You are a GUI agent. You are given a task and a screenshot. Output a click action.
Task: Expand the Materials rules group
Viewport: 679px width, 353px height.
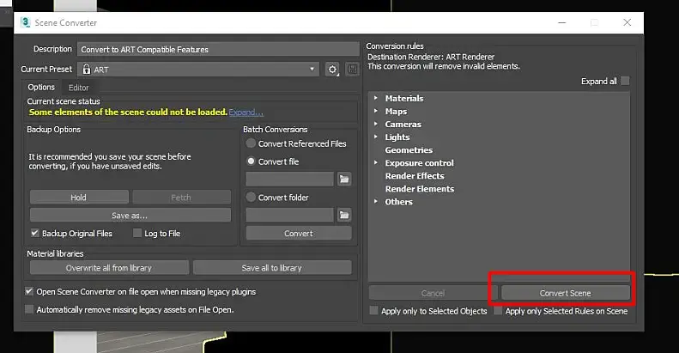pyautogui.click(x=375, y=98)
